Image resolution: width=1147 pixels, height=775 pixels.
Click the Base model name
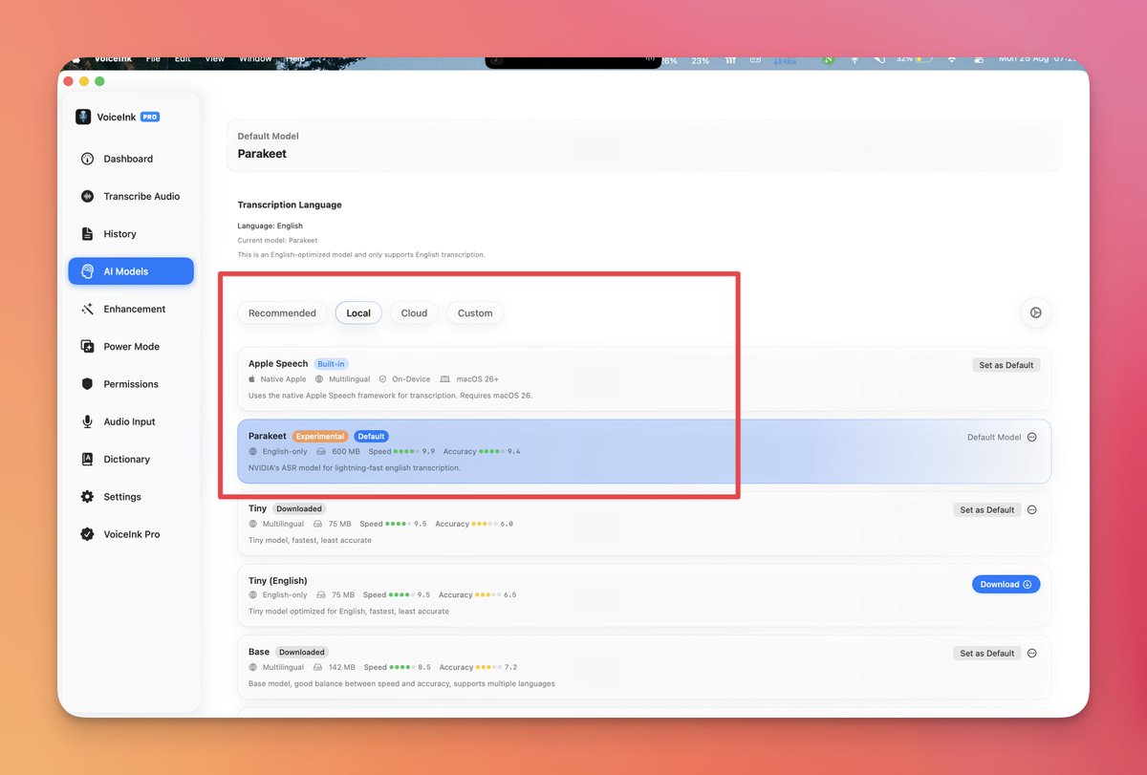point(259,652)
